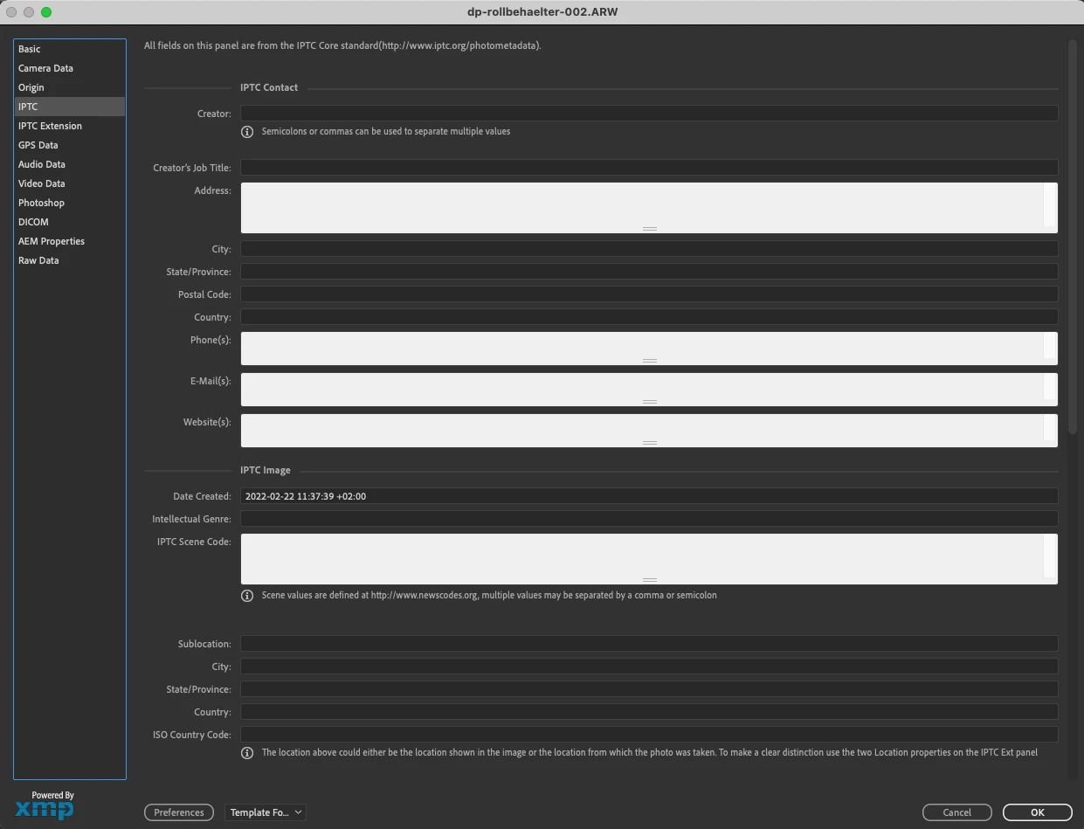Click the IPTC Contact City field
This screenshot has width=1084, height=829.
[x=649, y=249]
